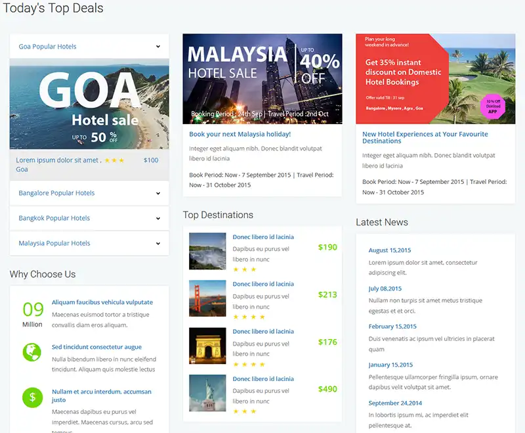Open the September 24,2014 news item
The width and height of the screenshot is (525, 433).
395,403
